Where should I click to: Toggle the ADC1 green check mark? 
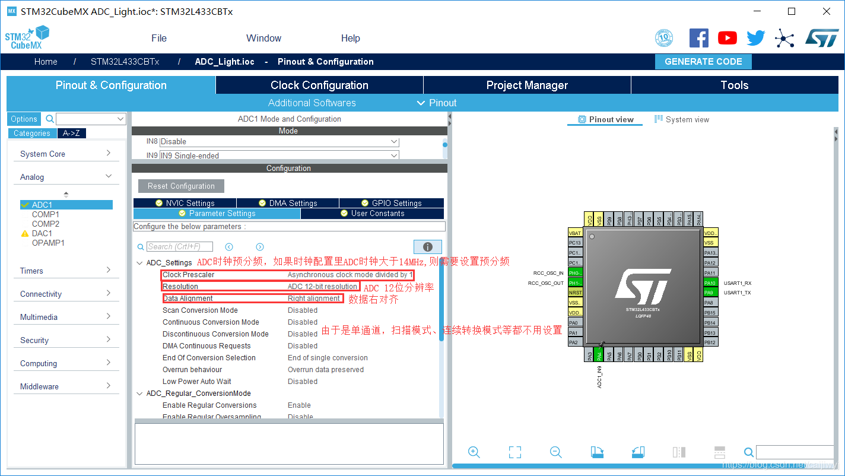(25, 205)
